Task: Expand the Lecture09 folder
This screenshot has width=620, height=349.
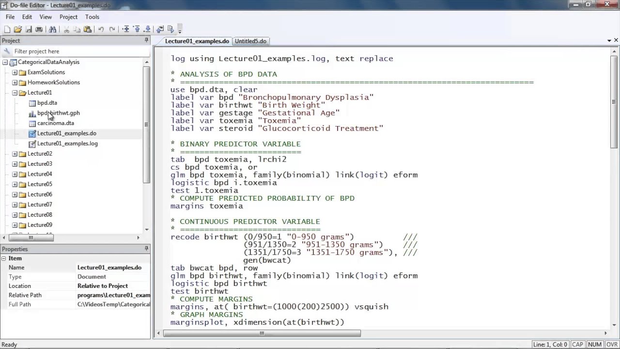Action: [x=15, y=225]
